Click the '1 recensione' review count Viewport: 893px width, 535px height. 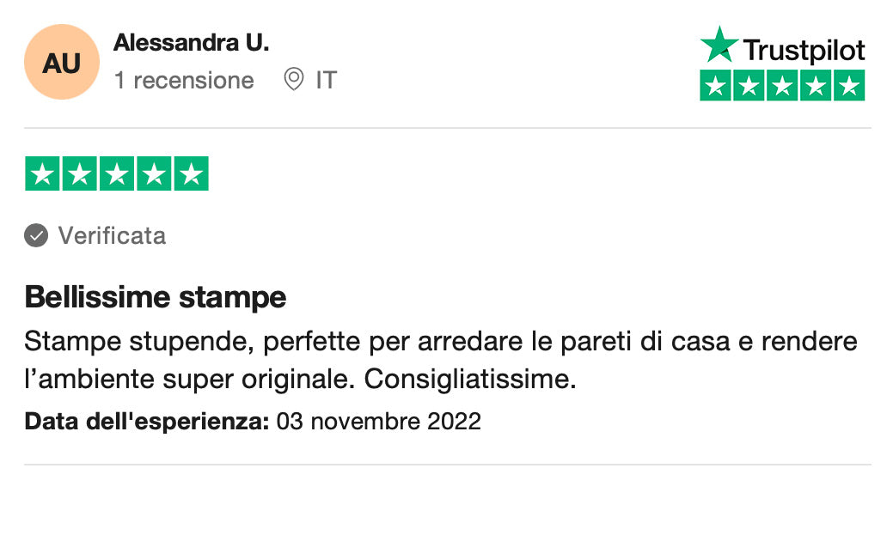pos(184,81)
